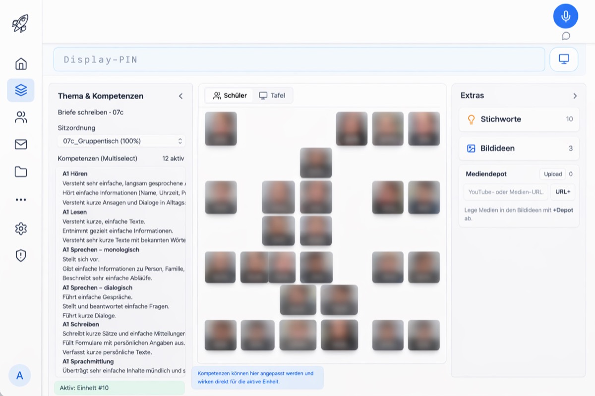Click the rocket logo icon
This screenshot has width=595, height=396.
pos(20,23)
